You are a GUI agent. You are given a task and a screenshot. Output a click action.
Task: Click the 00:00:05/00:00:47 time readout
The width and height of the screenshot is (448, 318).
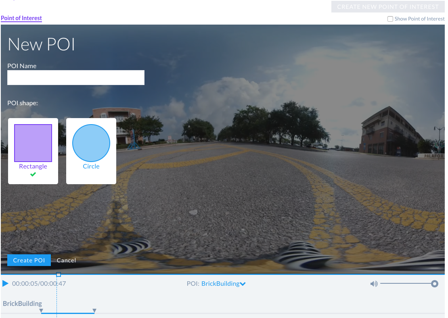[39, 284]
